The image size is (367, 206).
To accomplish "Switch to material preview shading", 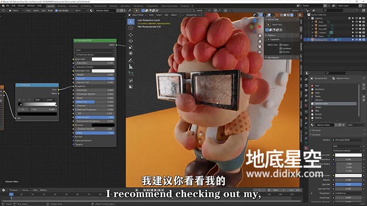I will [288, 15].
